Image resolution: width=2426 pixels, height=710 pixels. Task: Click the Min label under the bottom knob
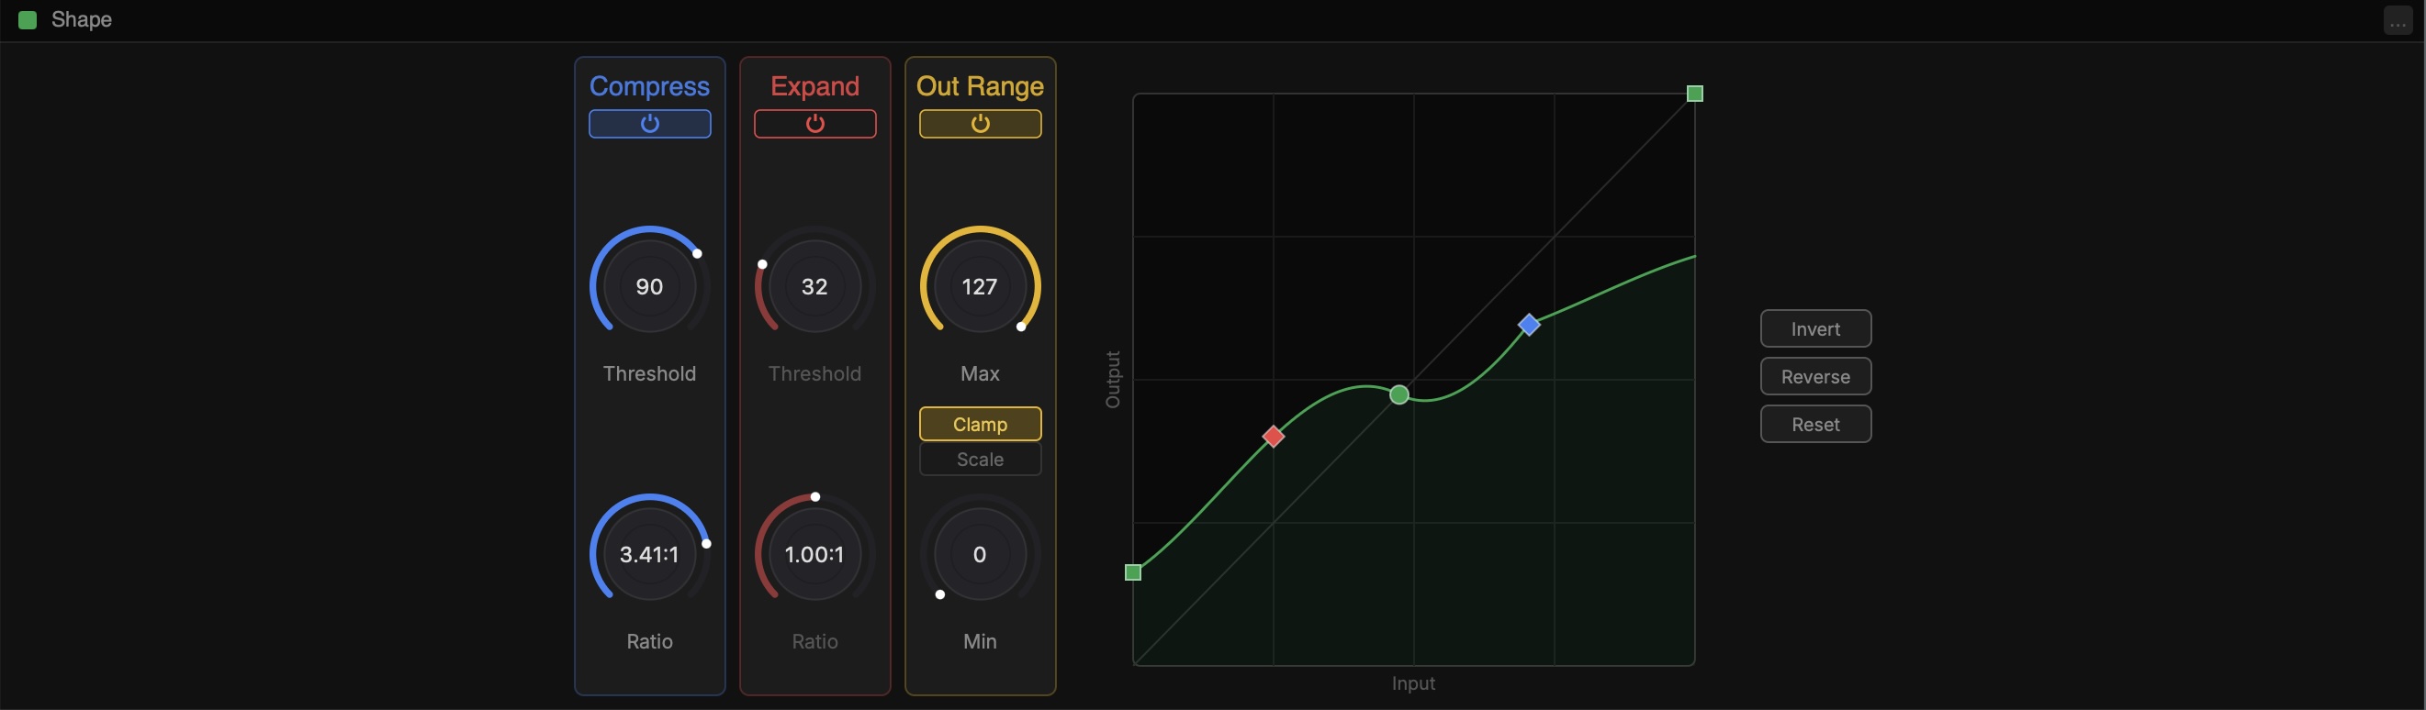tap(981, 641)
